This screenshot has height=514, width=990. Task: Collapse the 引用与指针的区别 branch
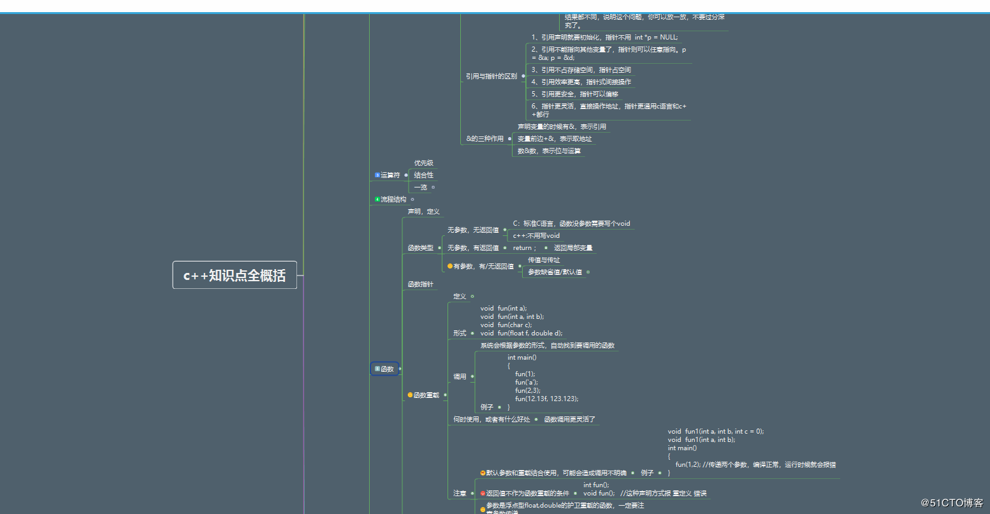pos(523,76)
